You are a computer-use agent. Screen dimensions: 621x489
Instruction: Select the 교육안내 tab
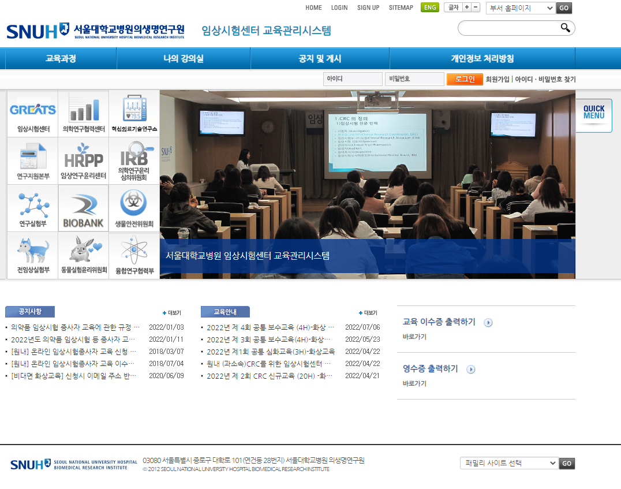225,311
